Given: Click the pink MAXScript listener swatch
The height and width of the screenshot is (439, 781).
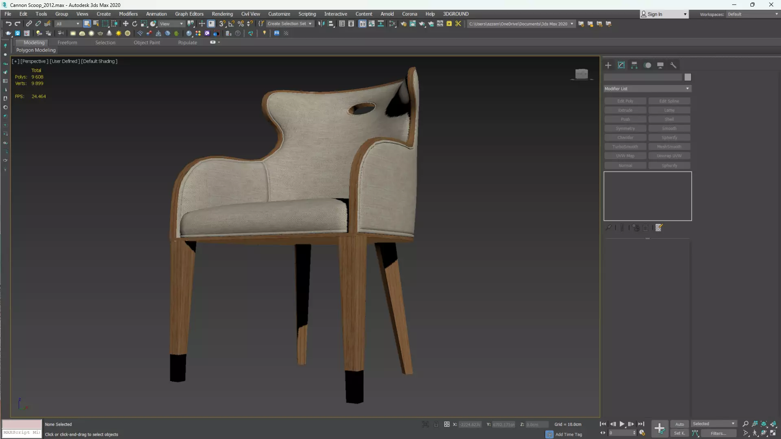Looking at the screenshot, I should click(22, 424).
